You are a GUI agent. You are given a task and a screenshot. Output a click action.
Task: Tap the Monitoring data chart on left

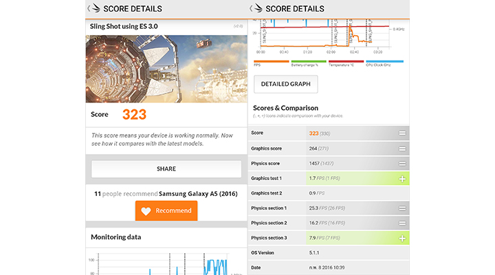tap(166, 263)
